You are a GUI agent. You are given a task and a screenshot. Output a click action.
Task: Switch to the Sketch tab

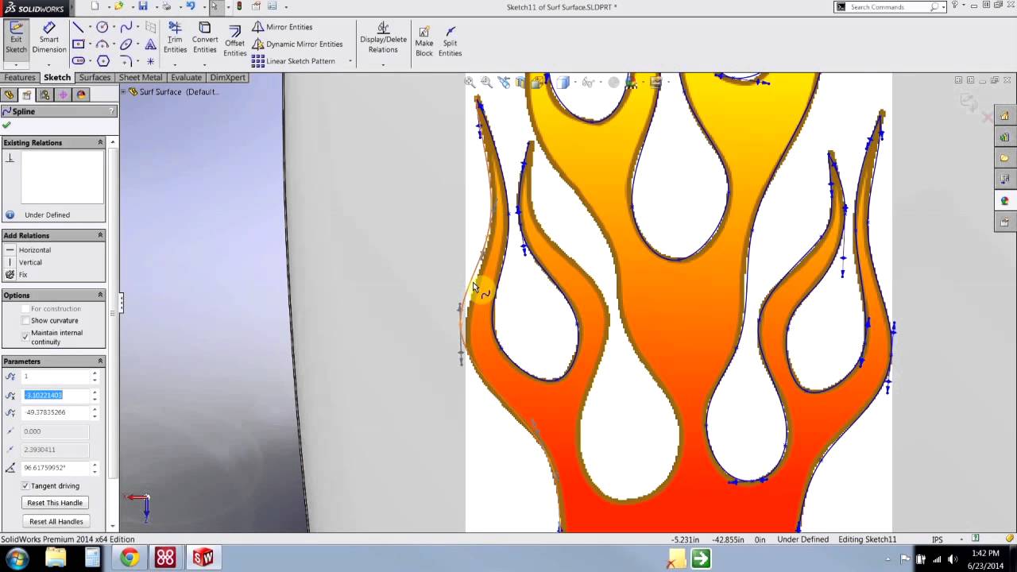[x=57, y=78]
